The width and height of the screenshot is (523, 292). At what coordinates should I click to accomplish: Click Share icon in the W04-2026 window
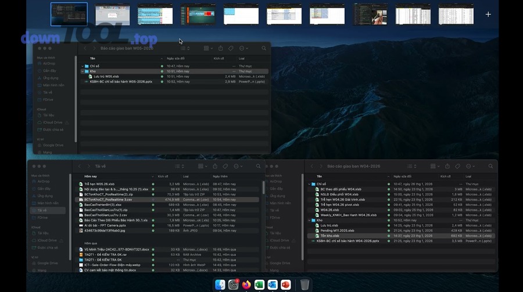[447, 166]
